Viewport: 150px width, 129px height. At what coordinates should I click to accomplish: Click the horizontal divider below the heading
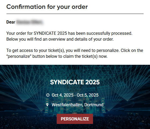coord(75,14)
